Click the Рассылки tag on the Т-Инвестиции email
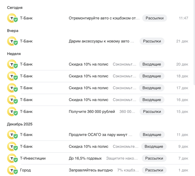195x176 pixels. pos(154,158)
